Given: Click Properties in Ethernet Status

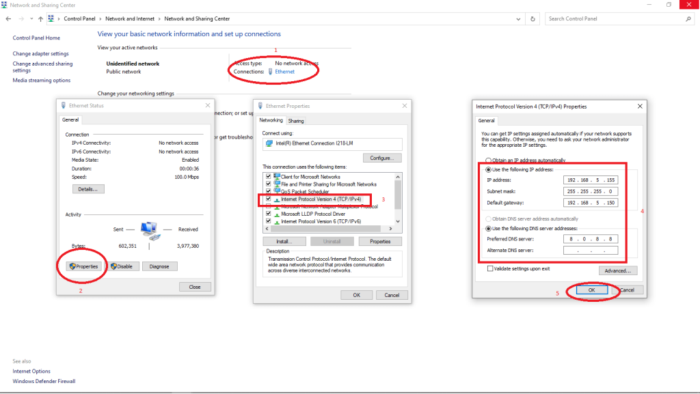Looking at the screenshot, I should pos(83,266).
